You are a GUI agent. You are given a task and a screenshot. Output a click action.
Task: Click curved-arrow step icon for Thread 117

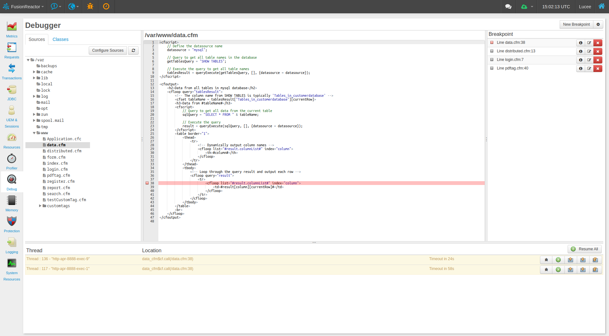(x=595, y=270)
